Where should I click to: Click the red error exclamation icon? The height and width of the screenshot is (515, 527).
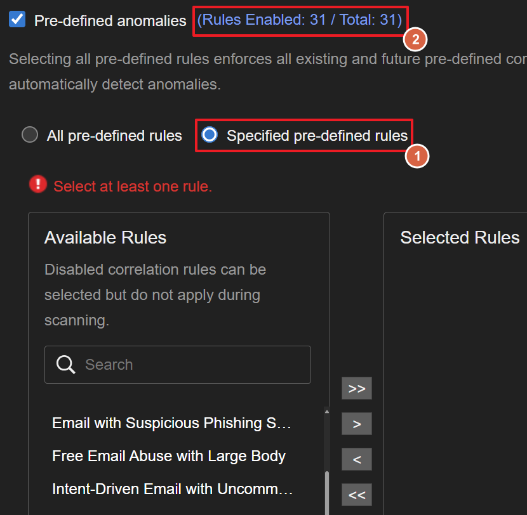click(x=39, y=185)
